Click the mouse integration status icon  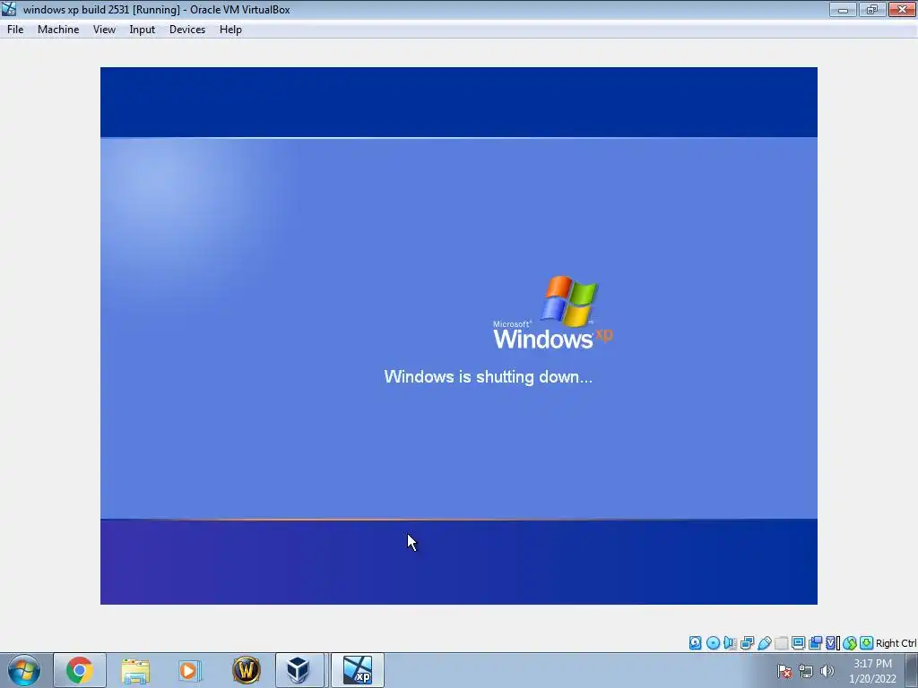coord(850,643)
